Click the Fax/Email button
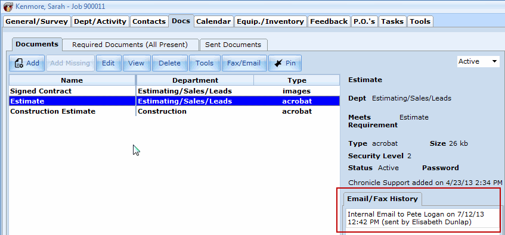This screenshot has height=235, width=505. [x=244, y=63]
